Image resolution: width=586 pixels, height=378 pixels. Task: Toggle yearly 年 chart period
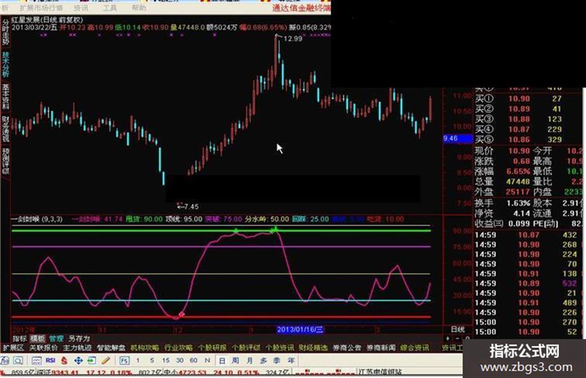(291, 361)
